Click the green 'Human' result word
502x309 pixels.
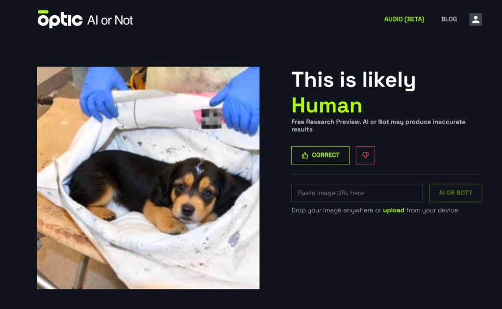click(326, 105)
